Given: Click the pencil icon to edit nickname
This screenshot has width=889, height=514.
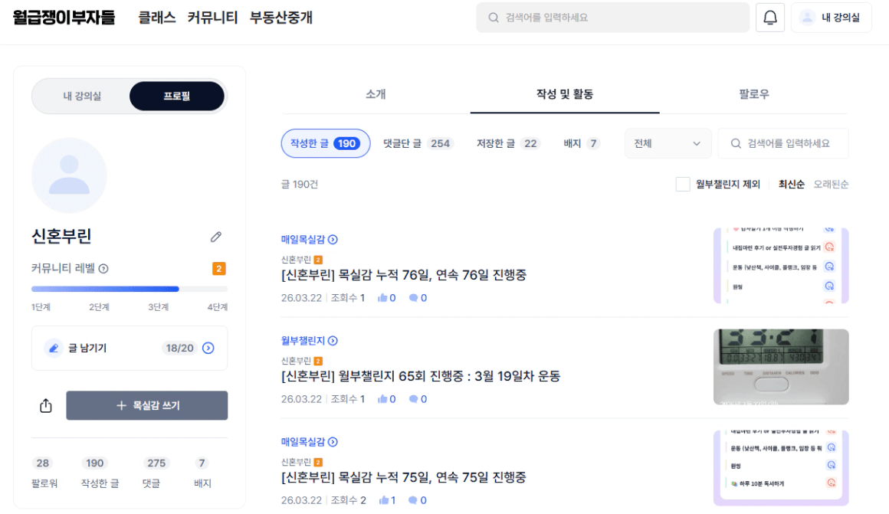Looking at the screenshot, I should pos(216,237).
